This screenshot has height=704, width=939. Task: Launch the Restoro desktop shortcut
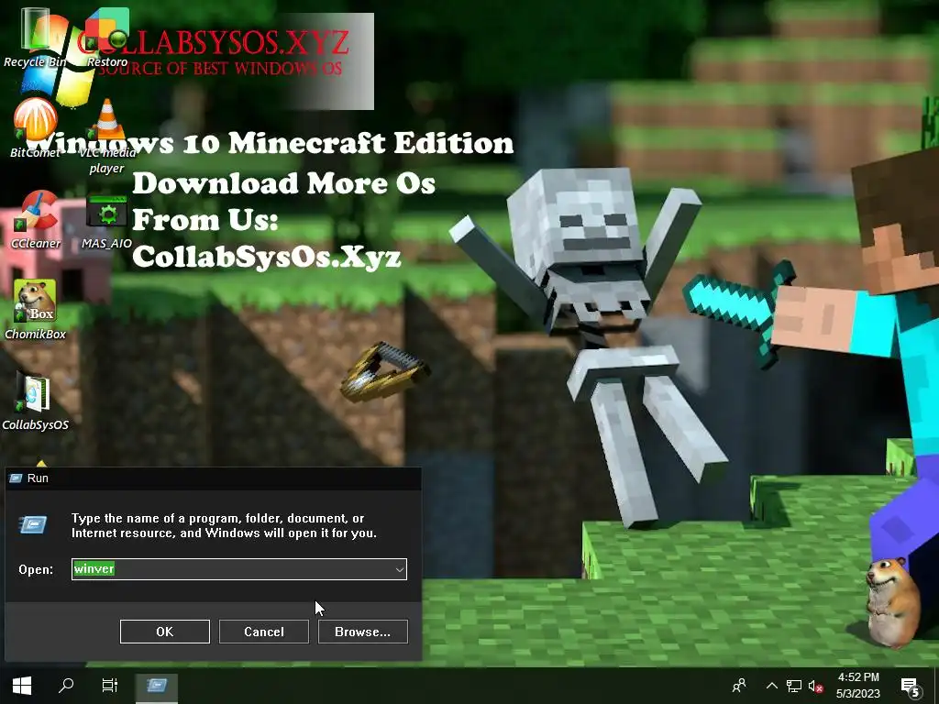point(106,37)
